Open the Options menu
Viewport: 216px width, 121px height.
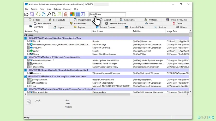pyautogui.click(x=57, y=9)
